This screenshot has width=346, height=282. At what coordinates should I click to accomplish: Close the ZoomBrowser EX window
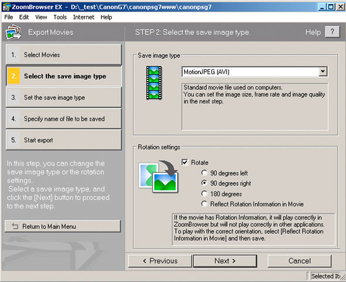(340, 7)
